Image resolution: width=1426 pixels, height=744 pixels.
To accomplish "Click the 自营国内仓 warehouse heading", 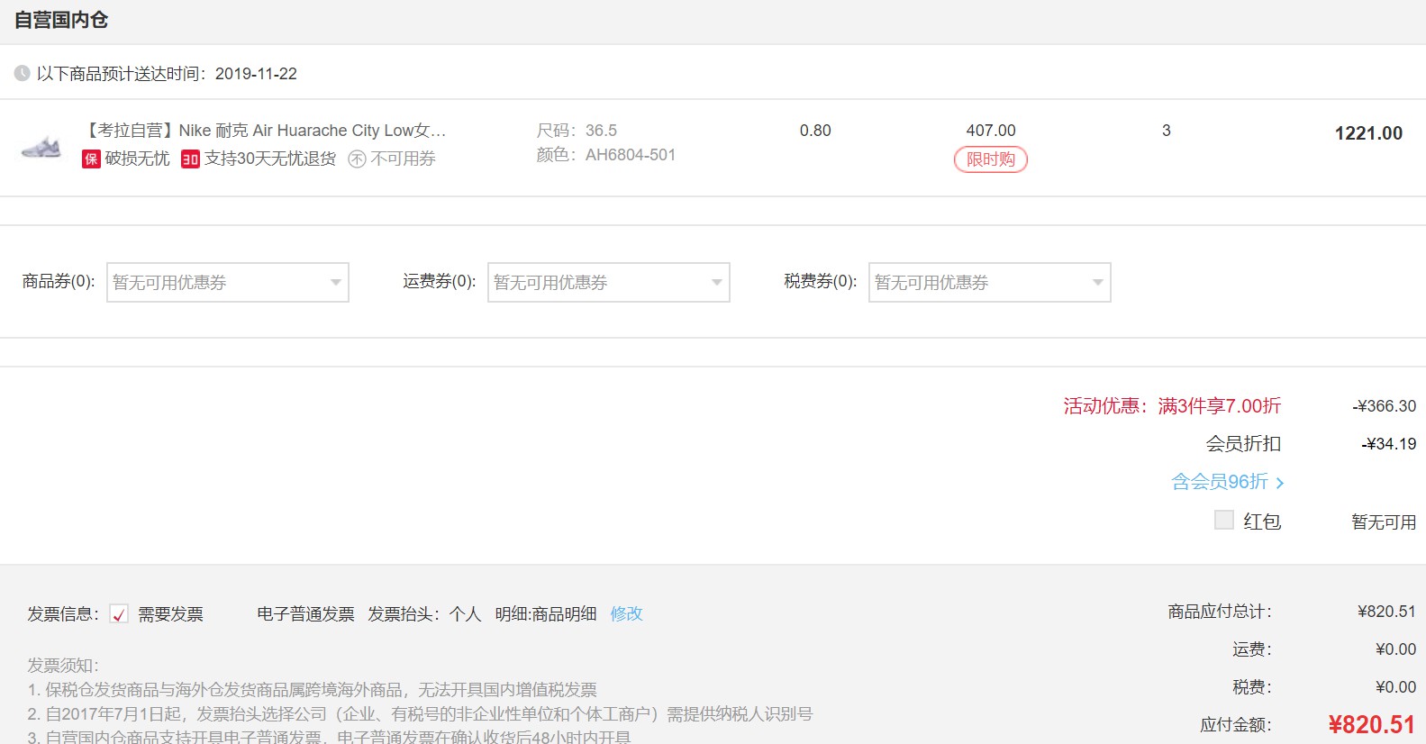I will [x=61, y=20].
